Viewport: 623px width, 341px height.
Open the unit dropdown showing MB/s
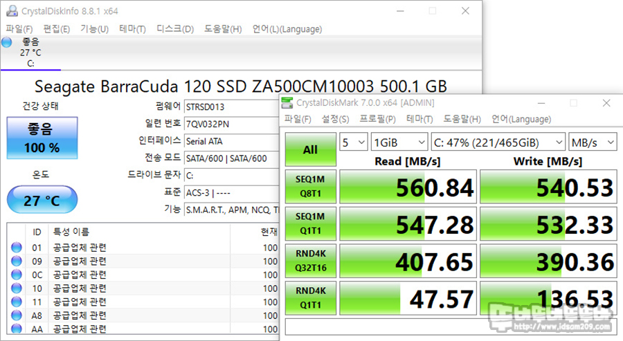click(x=593, y=142)
